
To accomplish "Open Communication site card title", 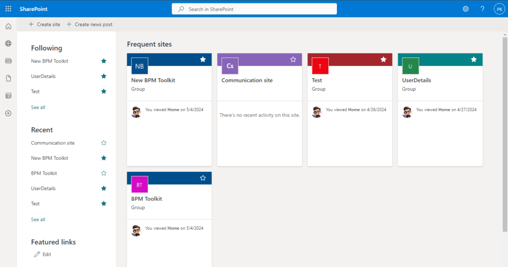I will [x=247, y=80].
